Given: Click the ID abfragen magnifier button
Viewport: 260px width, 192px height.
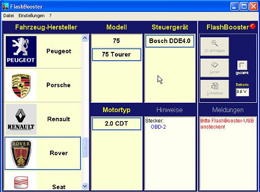Looking at the screenshot, I should tap(215, 47).
